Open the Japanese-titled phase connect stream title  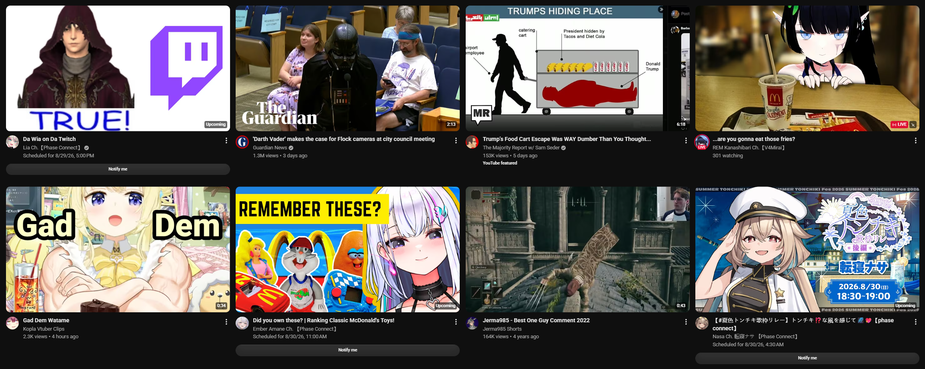pyautogui.click(x=803, y=324)
